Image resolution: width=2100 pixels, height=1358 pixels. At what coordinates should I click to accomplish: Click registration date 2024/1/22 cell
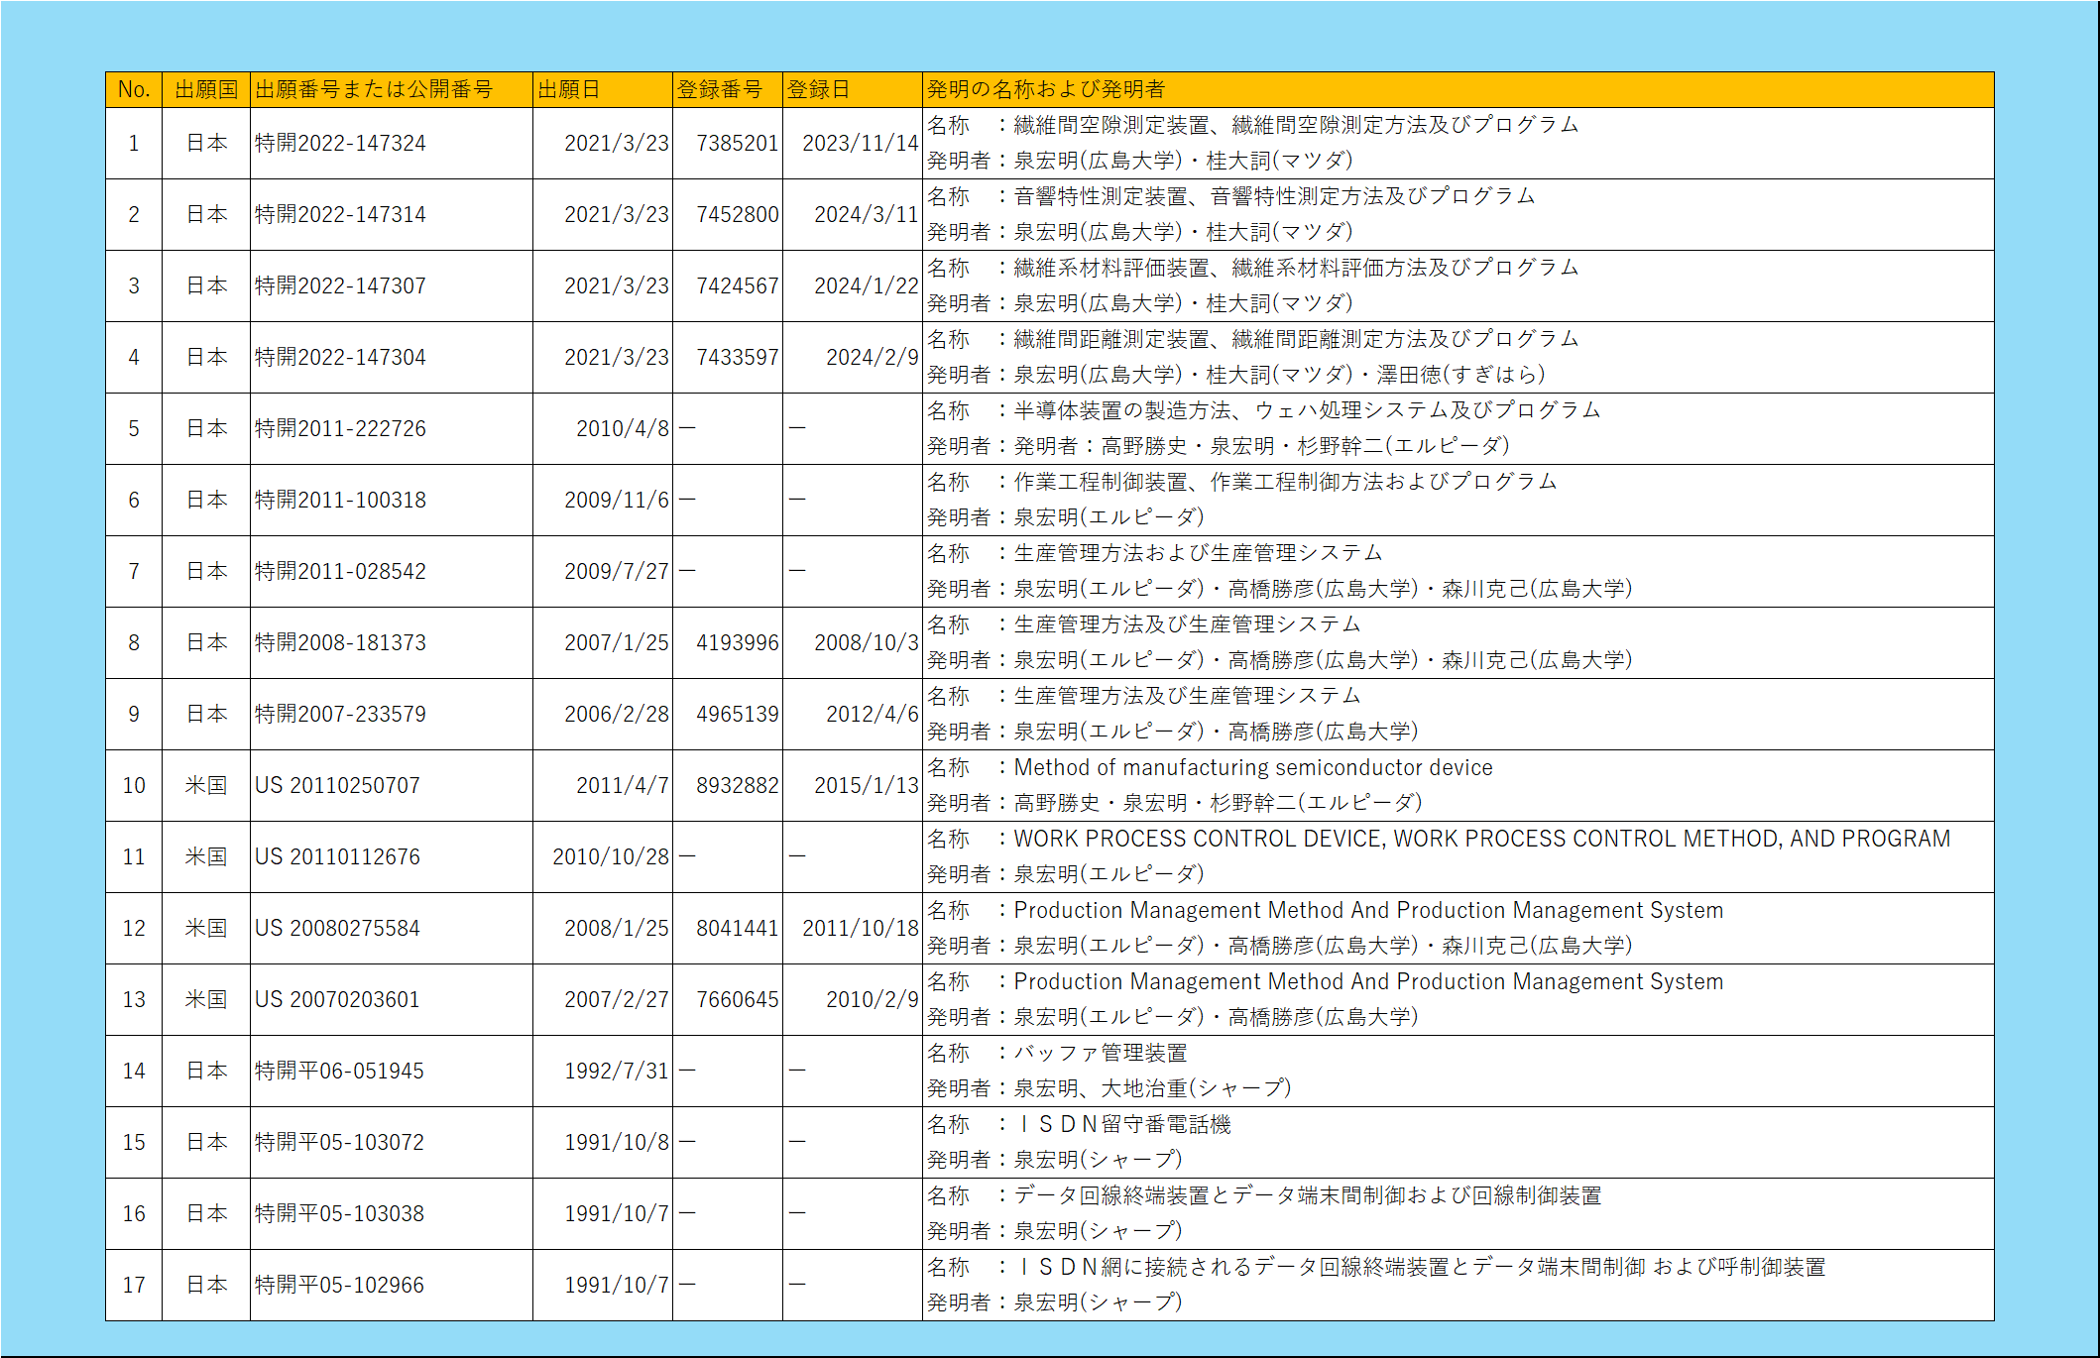pos(866,285)
